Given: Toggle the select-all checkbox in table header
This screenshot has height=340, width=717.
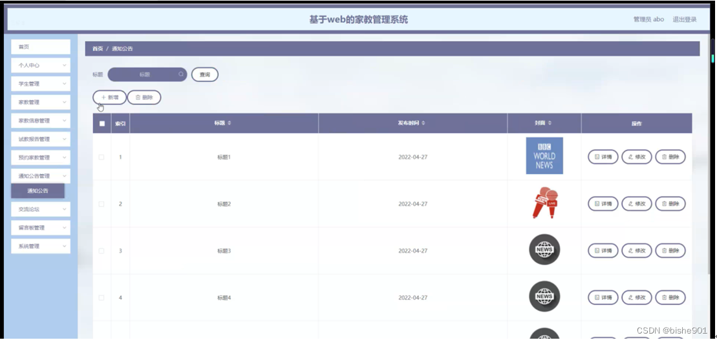Looking at the screenshot, I should [x=102, y=123].
